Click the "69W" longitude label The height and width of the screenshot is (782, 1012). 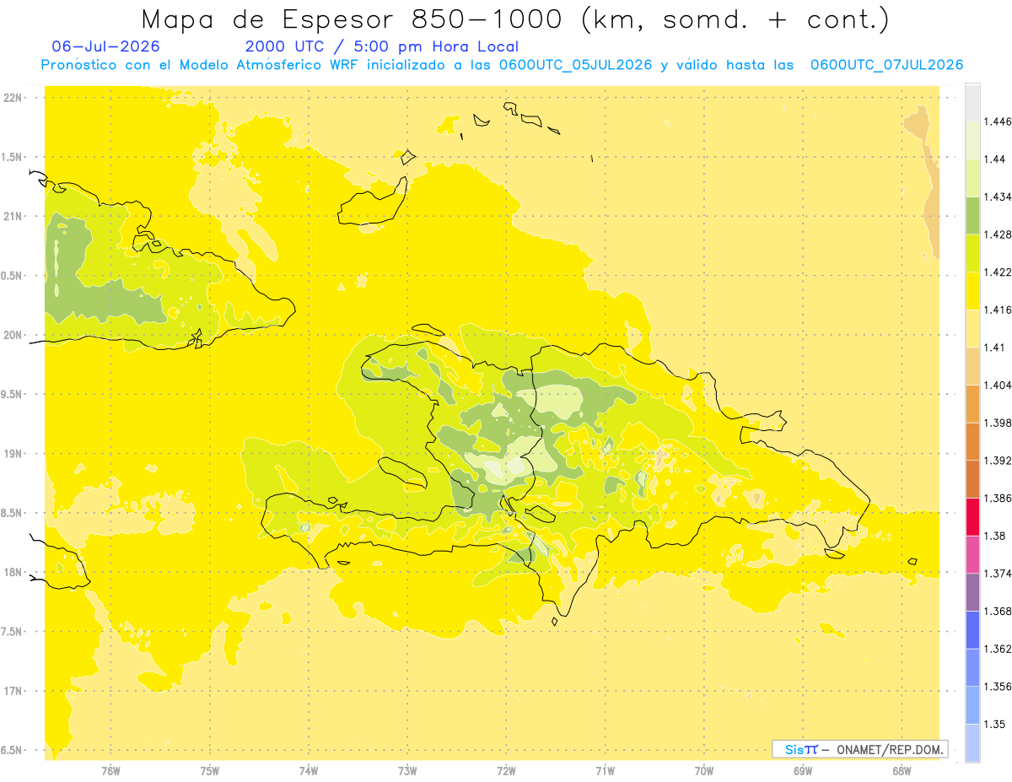coord(803,771)
